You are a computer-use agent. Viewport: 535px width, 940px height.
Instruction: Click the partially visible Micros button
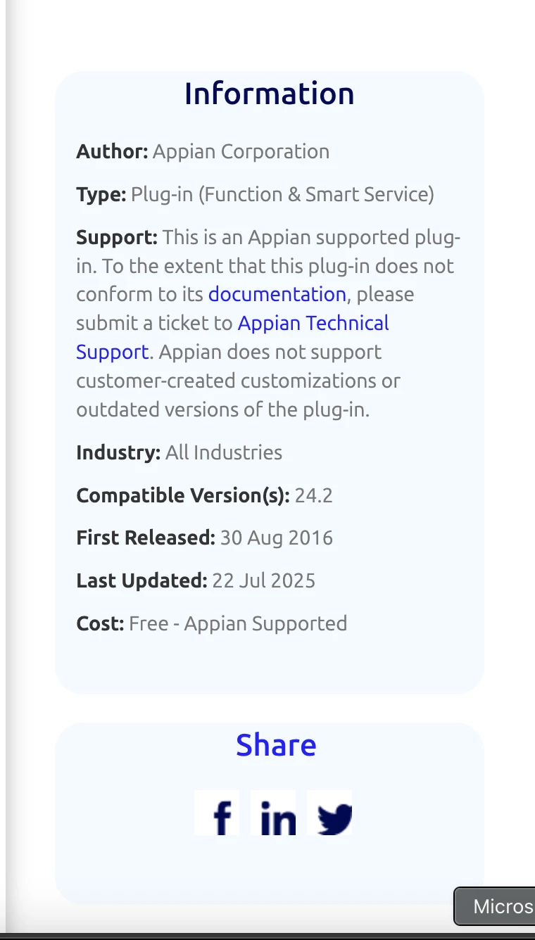click(495, 906)
